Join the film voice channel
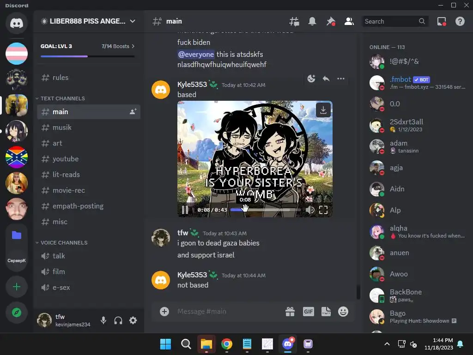Image resolution: width=473 pixels, height=355 pixels. [x=88, y=272]
